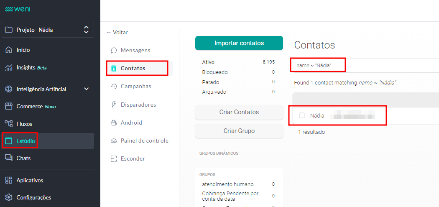Click the Configurações gear icon

tap(8, 197)
